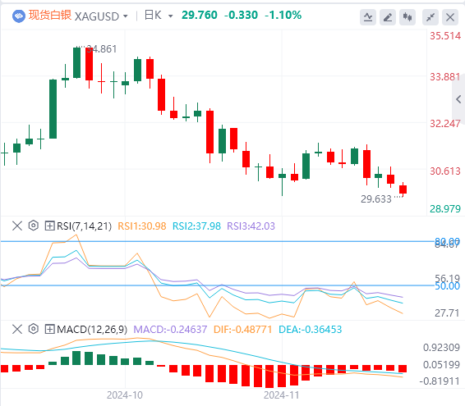This screenshot has width=465, height=406.
Task: Click the RSI 50.00 level line label
Action: click(x=447, y=286)
